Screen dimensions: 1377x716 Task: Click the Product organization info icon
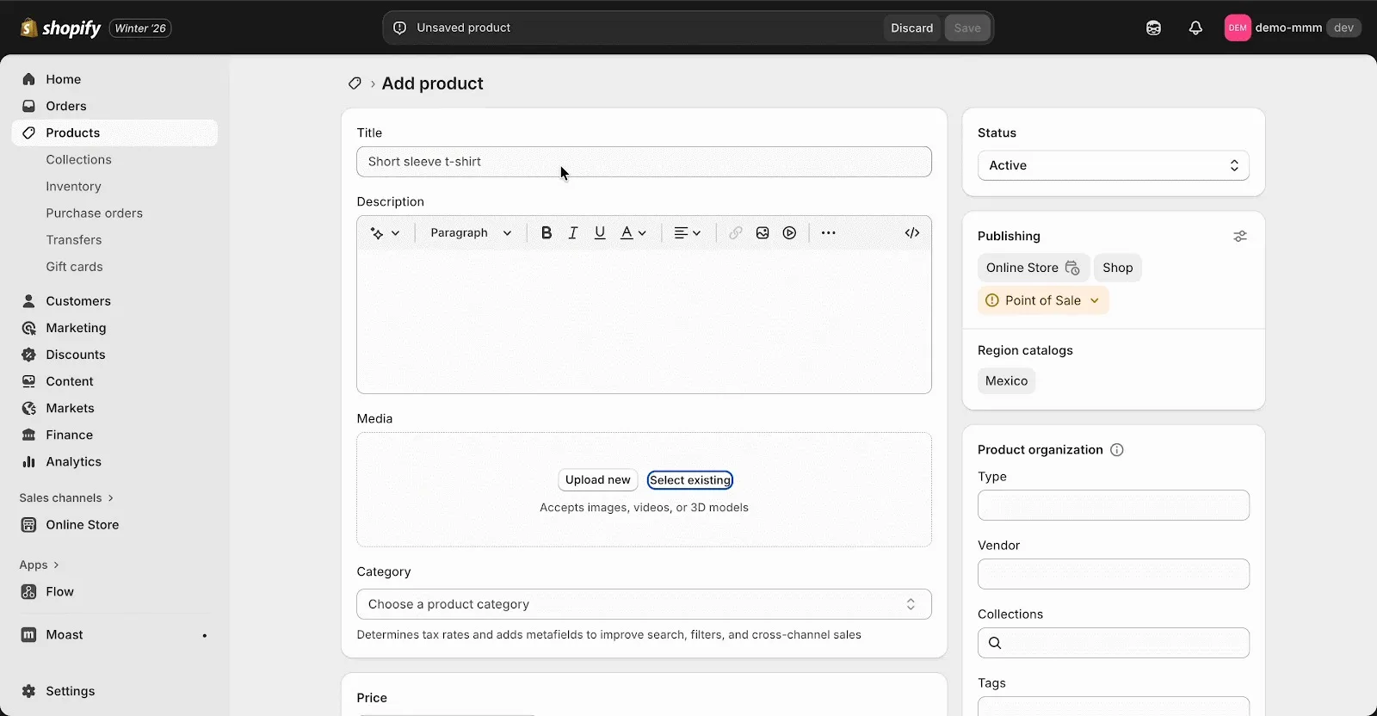click(x=1117, y=450)
